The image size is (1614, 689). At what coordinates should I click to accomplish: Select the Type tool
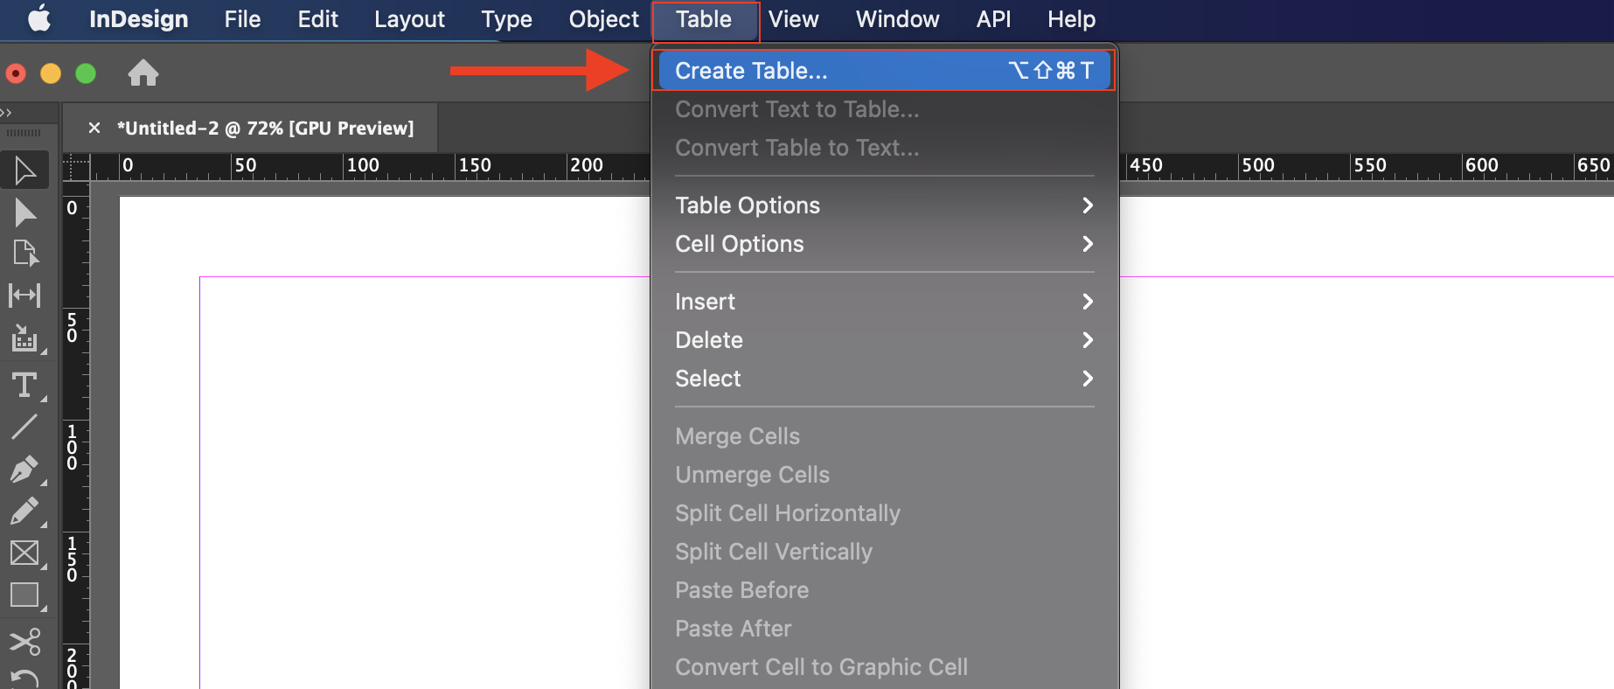coord(25,386)
